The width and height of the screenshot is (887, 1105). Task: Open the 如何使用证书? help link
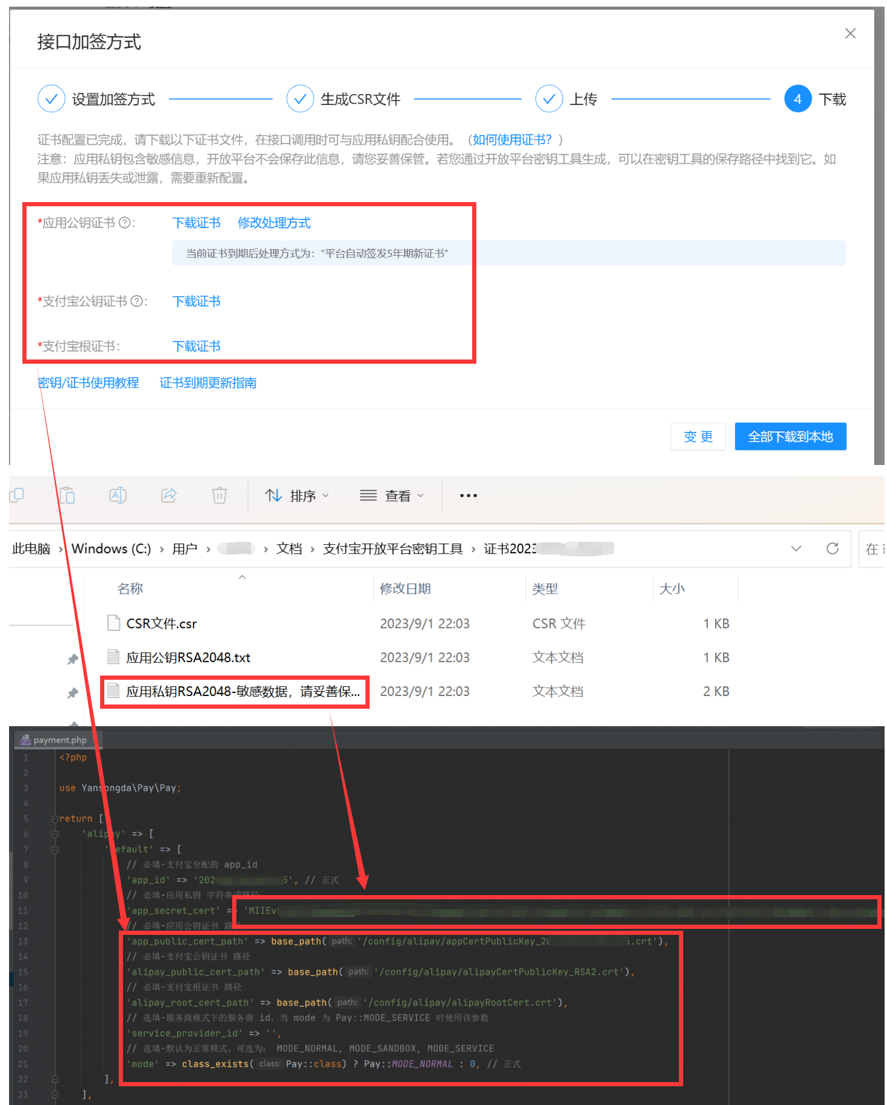point(512,140)
